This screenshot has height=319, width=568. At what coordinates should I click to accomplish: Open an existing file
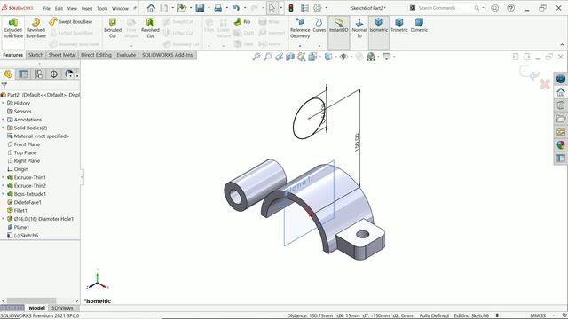(x=181, y=8)
